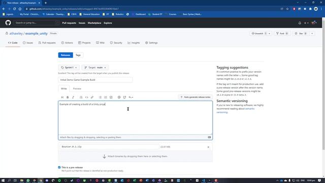
Task: Open the plus create-new dropdown in header
Action: 306,23
